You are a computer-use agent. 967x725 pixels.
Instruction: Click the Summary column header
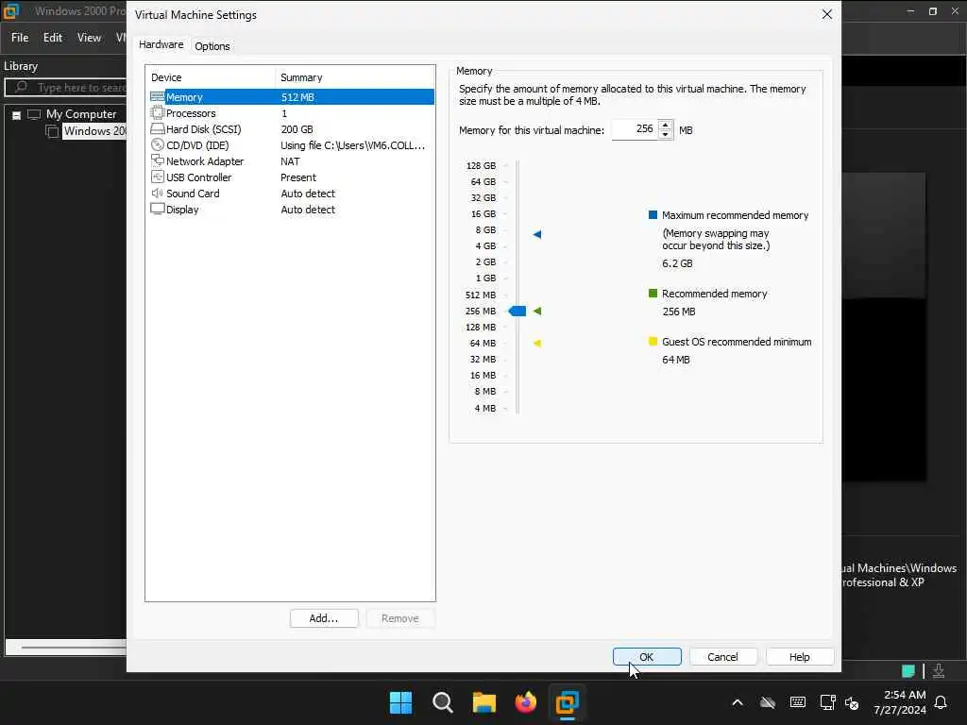(x=355, y=77)
